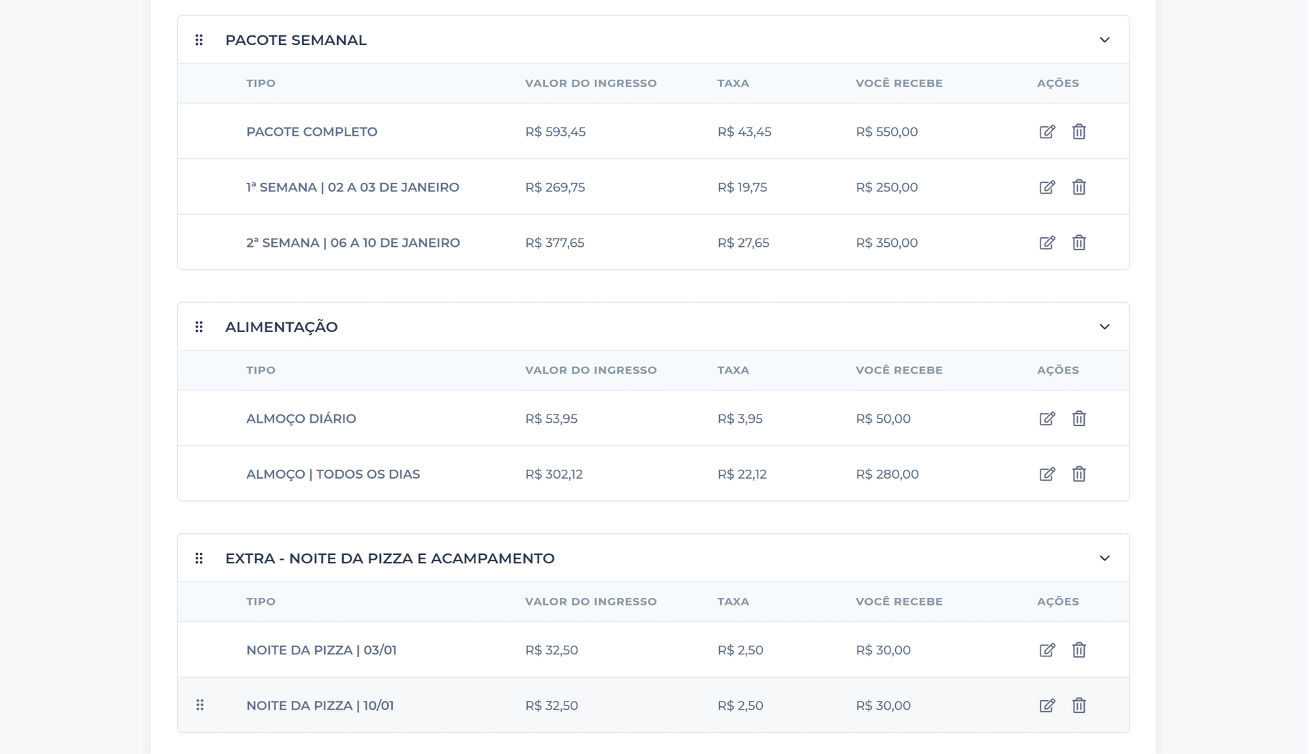Edit NOITE DA PIZZA | 03/01 ticket

point(1047,650)
